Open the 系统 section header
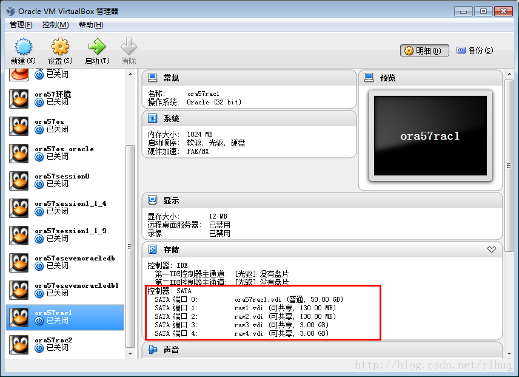Viewport: 519px width, 377px height. coord(249,118)
